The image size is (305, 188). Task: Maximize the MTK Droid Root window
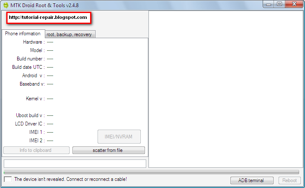[x=279, y=4]
